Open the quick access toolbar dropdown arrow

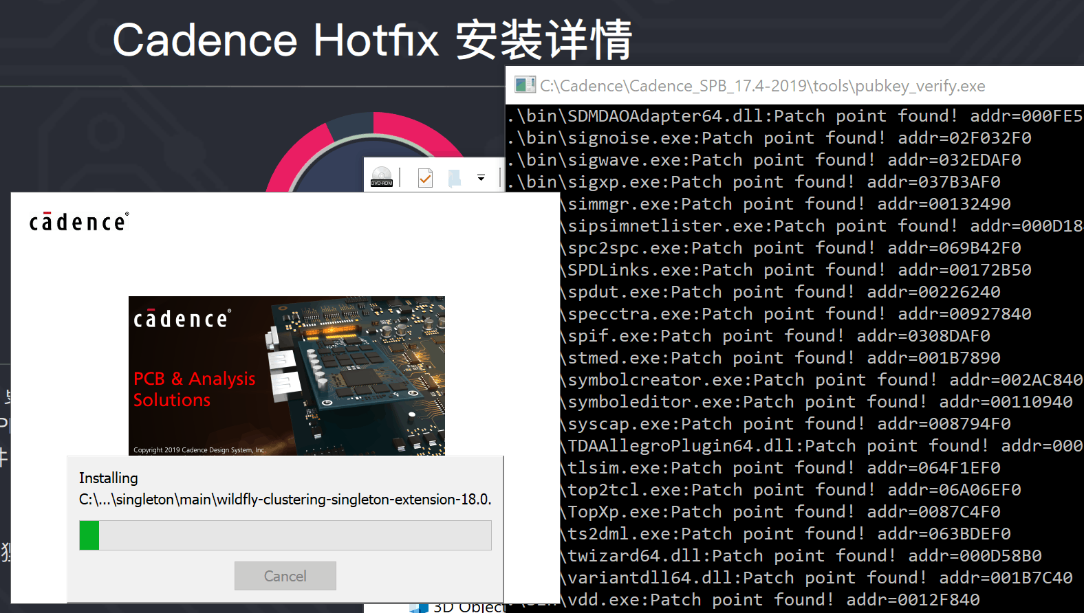(x=481, y=178)
